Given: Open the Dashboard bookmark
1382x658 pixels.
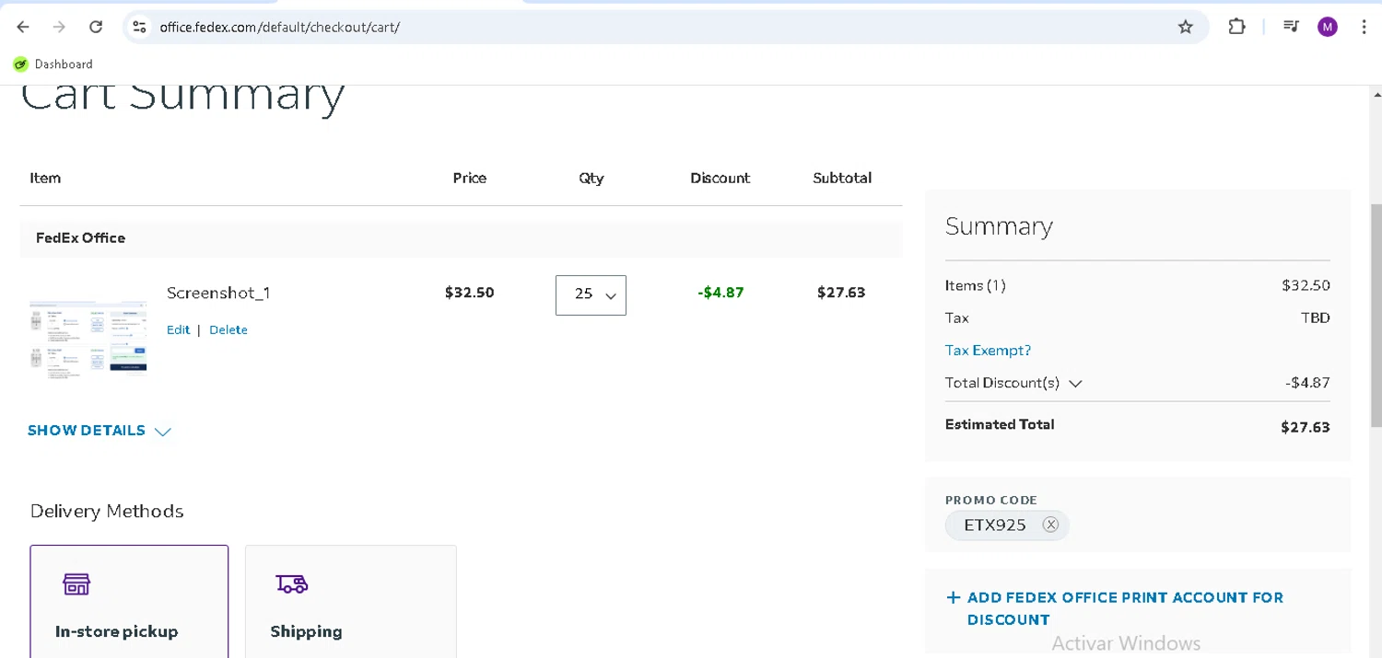Looking at the screenshot, I should [53, 64].
